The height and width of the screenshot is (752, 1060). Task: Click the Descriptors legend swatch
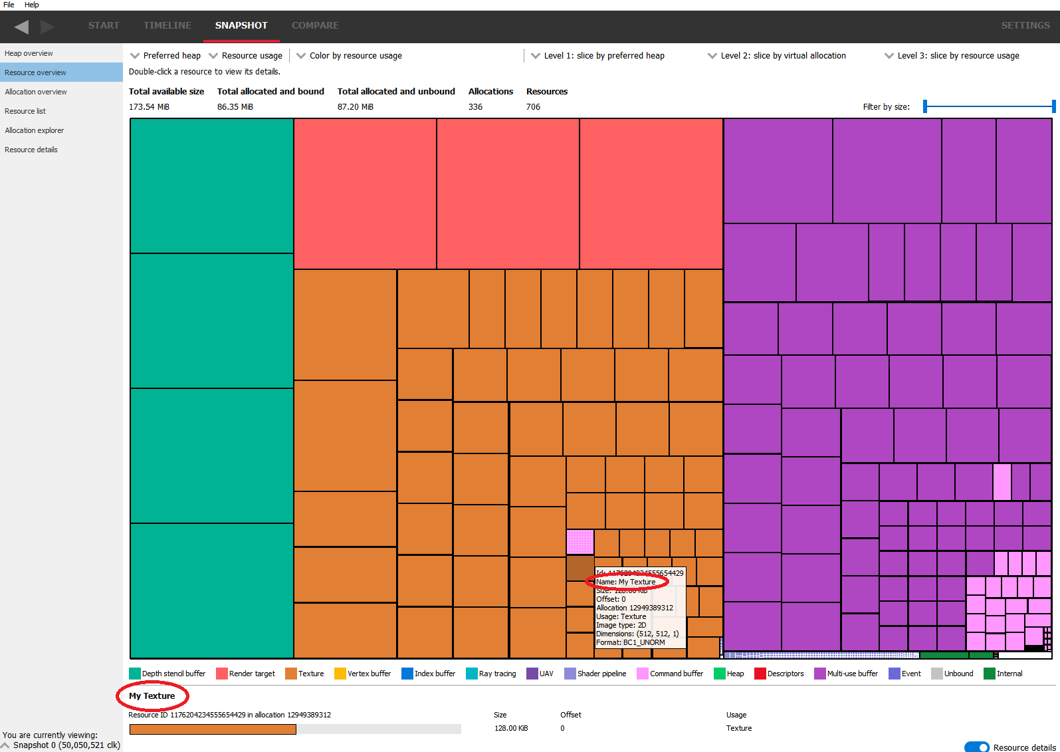(760, 674)
